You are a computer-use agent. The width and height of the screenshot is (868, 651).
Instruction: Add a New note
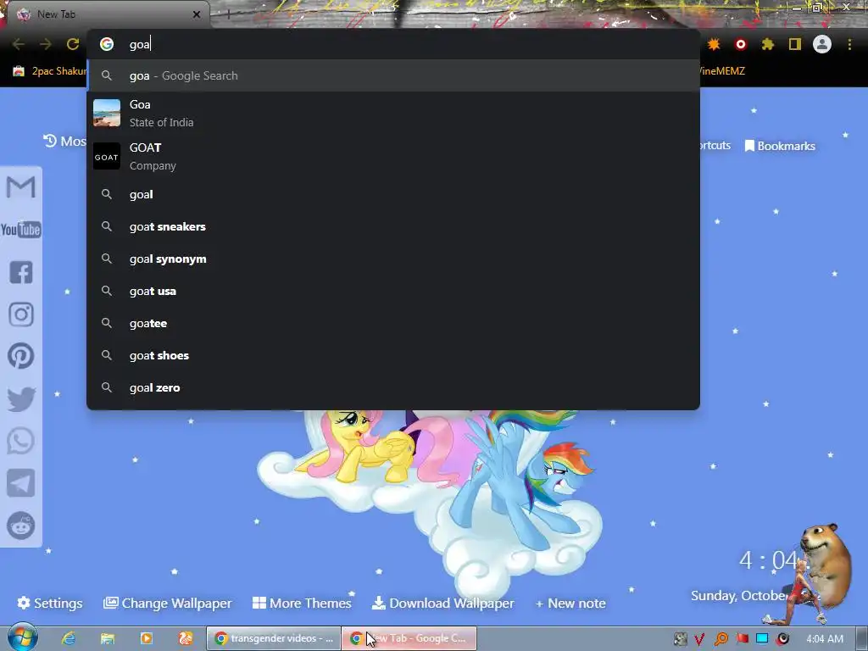coord(570,603)
